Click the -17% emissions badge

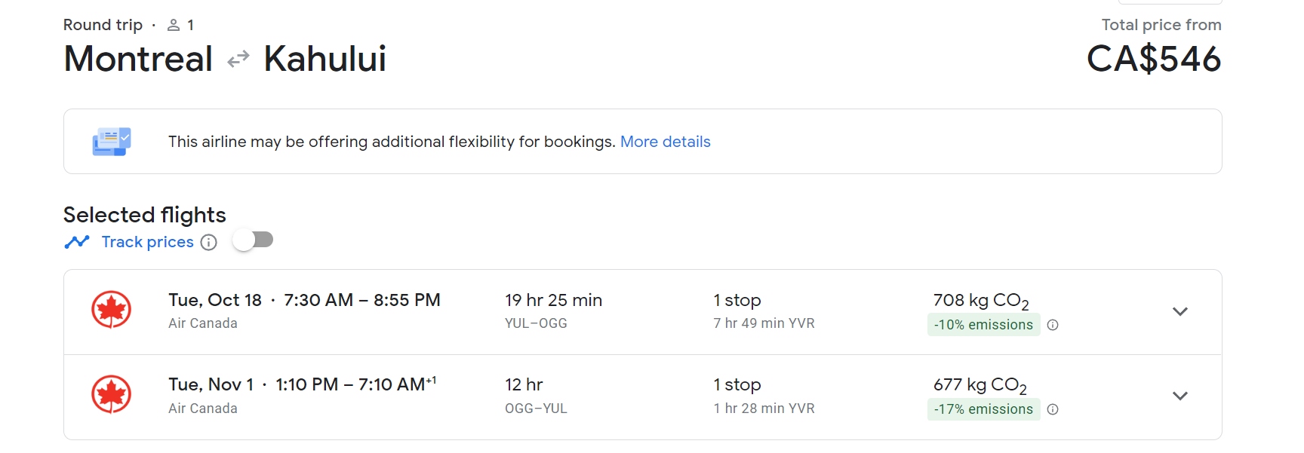(x=983, y=409)
